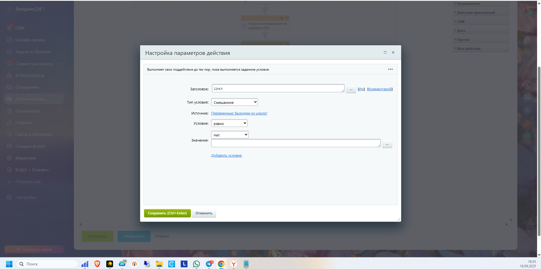This screenshot has height=269, width=541.
Task: Click the empty Значение text area
Action: pos(295,143)
